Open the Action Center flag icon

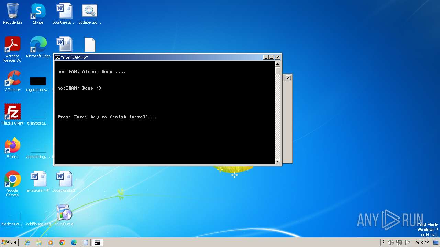(x=407, y=243)
